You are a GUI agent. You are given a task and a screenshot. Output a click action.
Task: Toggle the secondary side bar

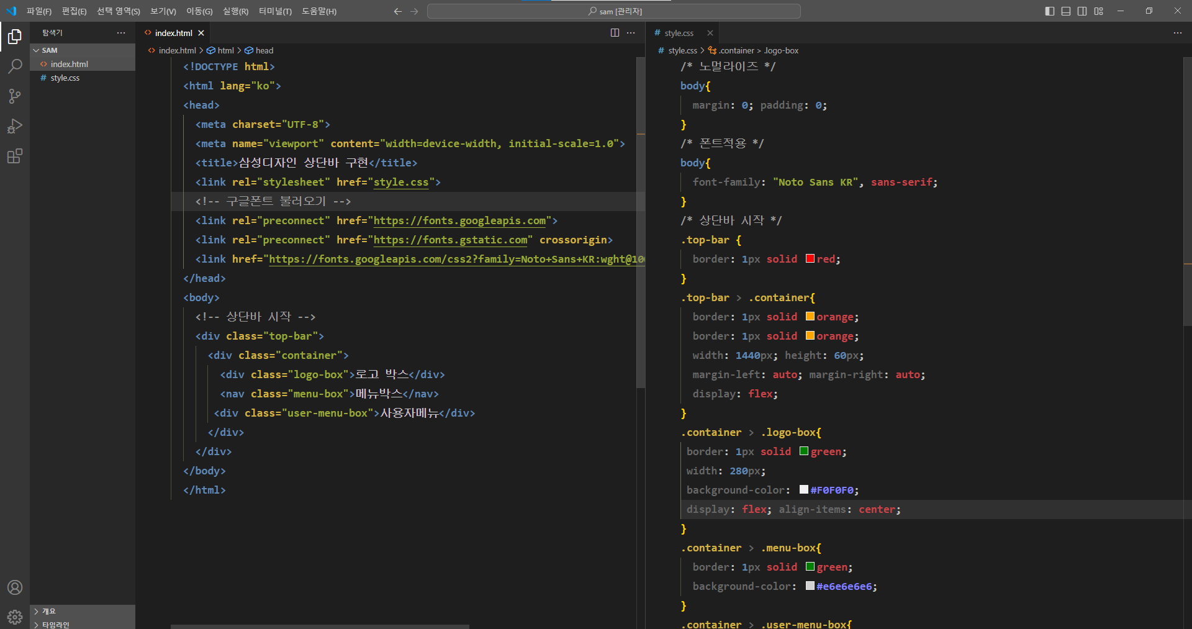[x=1082, y=11]
